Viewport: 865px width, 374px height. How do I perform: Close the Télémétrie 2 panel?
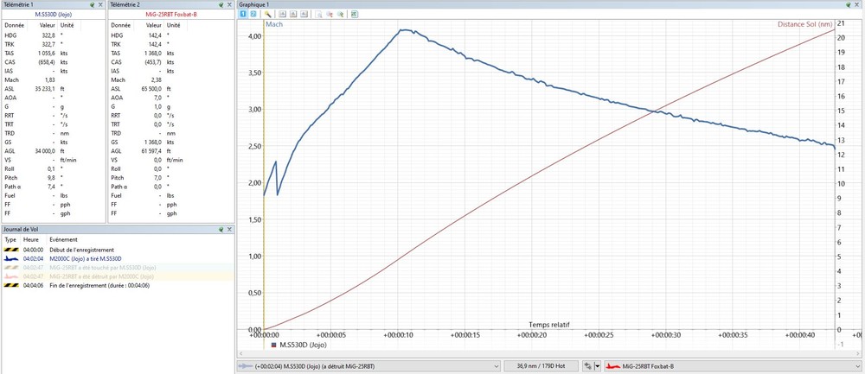point(230,3)
